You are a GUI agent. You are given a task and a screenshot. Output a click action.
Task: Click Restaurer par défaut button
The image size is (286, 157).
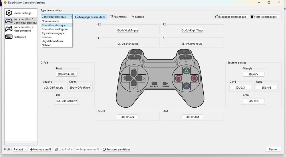(116, 149)
